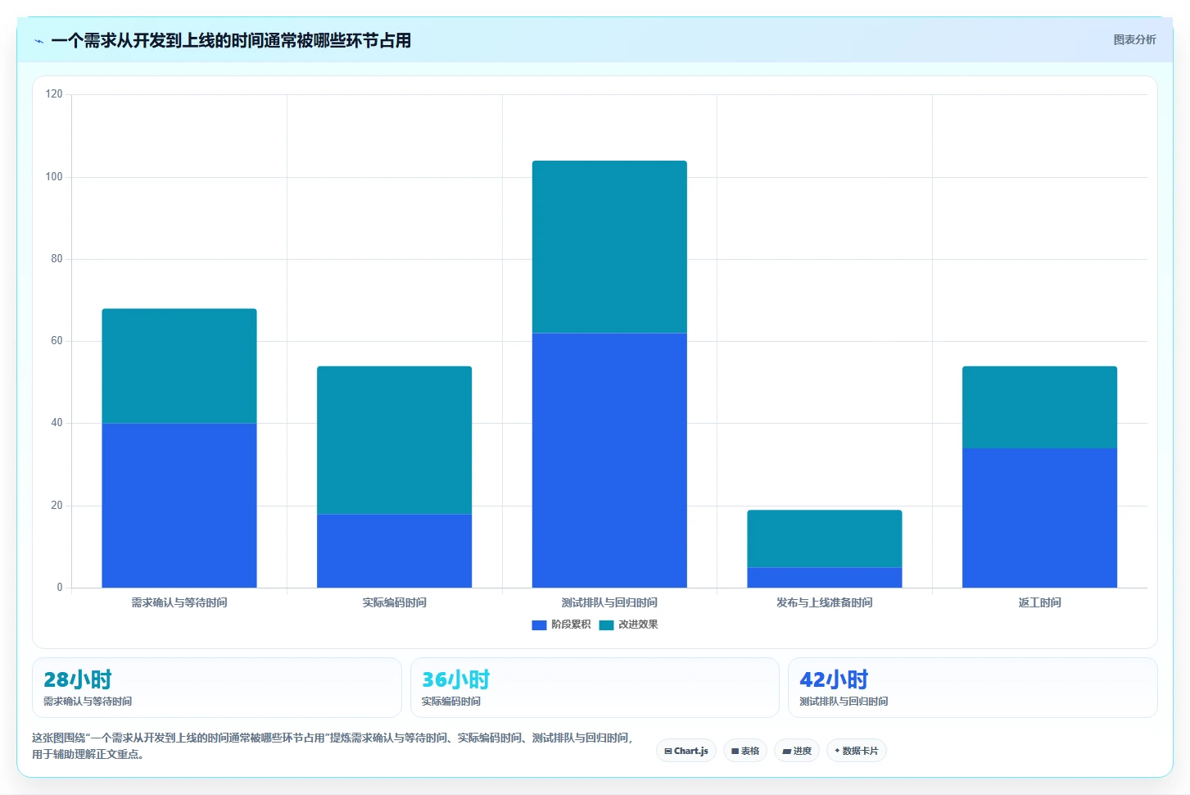Click the 发布与上线准备时间 x-axis label

[x=825, y=602]
